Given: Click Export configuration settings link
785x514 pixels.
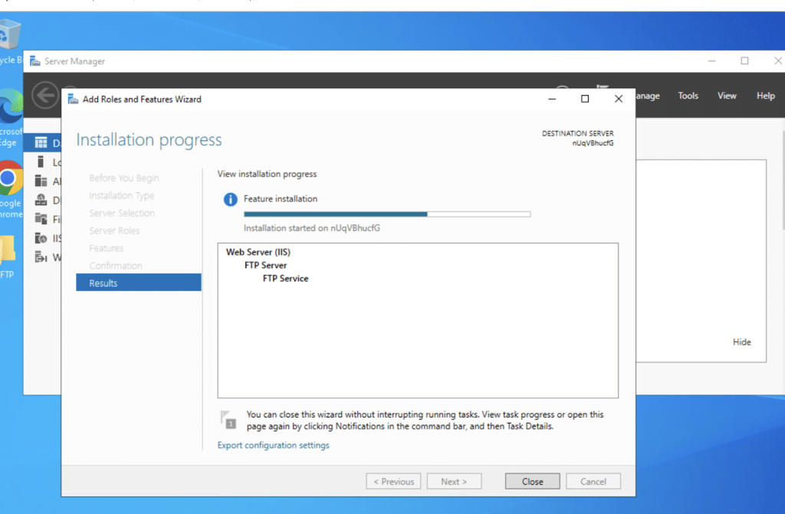Looking at the screenshot, I should [x=274, y=445].
